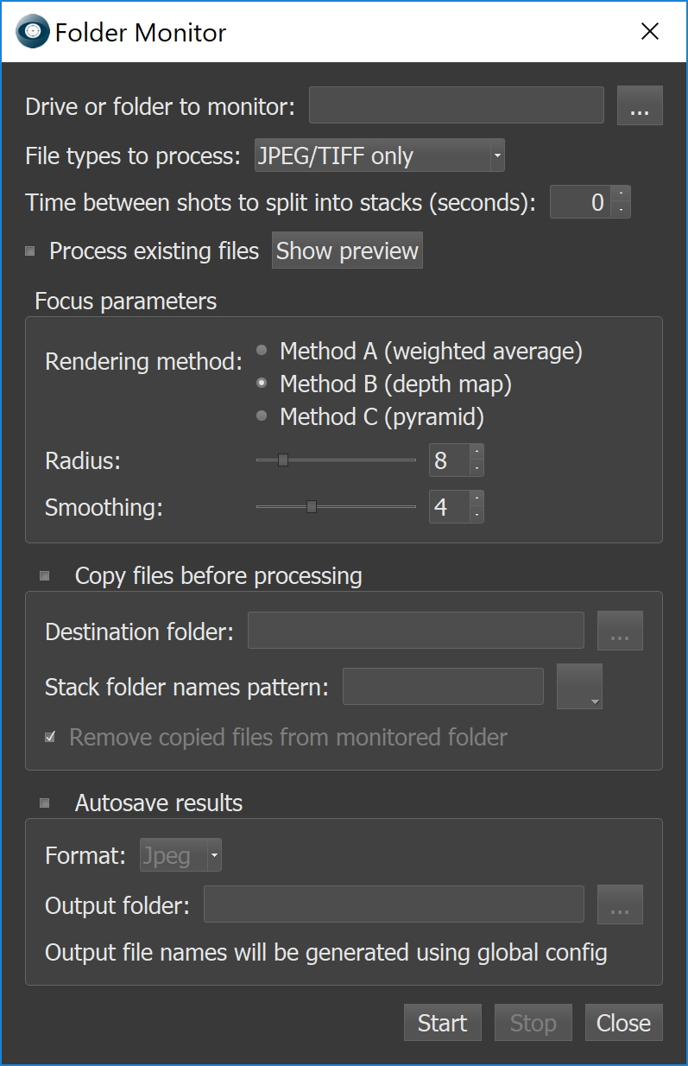This screenshot has width=688, height=1066.
Task: Select Method A (weighted average) rendering
Action: [x=262, y=351]
